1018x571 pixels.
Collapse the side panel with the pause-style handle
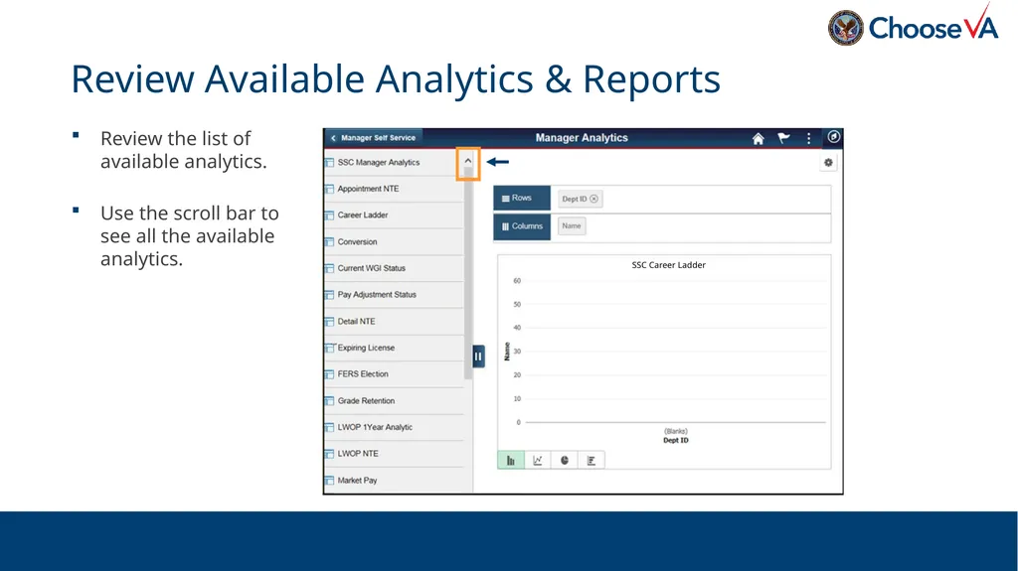pyautogui.click(x=478, y=357)
